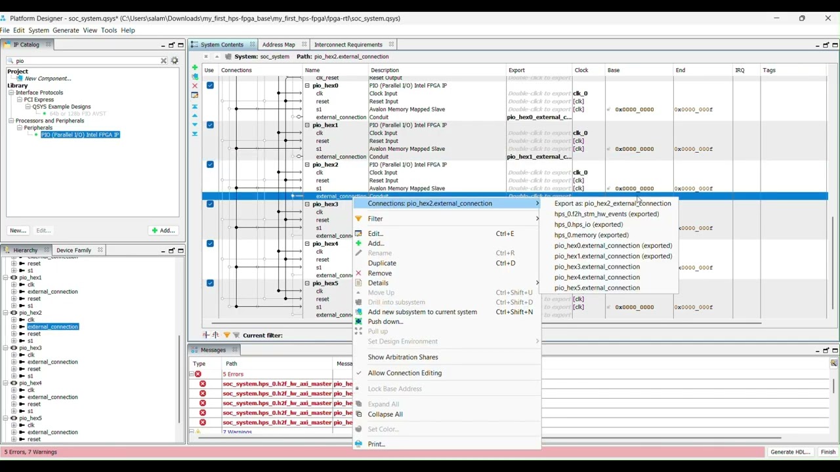
Task: Switch to the Device Family tab
Action: point(73,250)
